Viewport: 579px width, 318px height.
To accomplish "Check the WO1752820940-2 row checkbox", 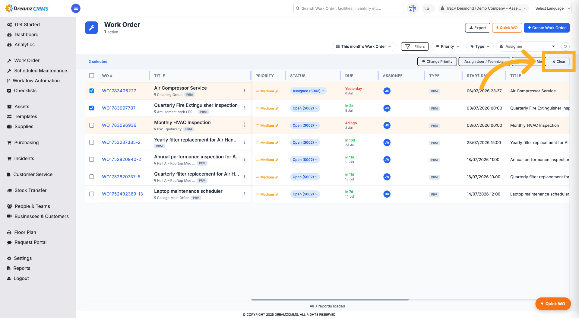I will pyautogui.click(x=92, y=160).
